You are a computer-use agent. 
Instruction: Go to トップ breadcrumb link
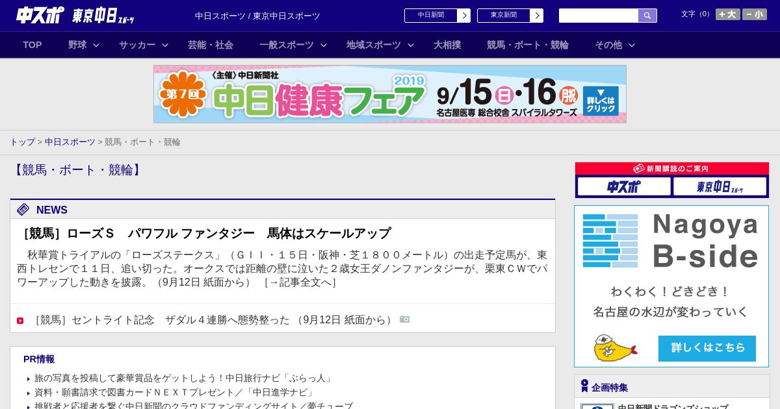(22, 142)
